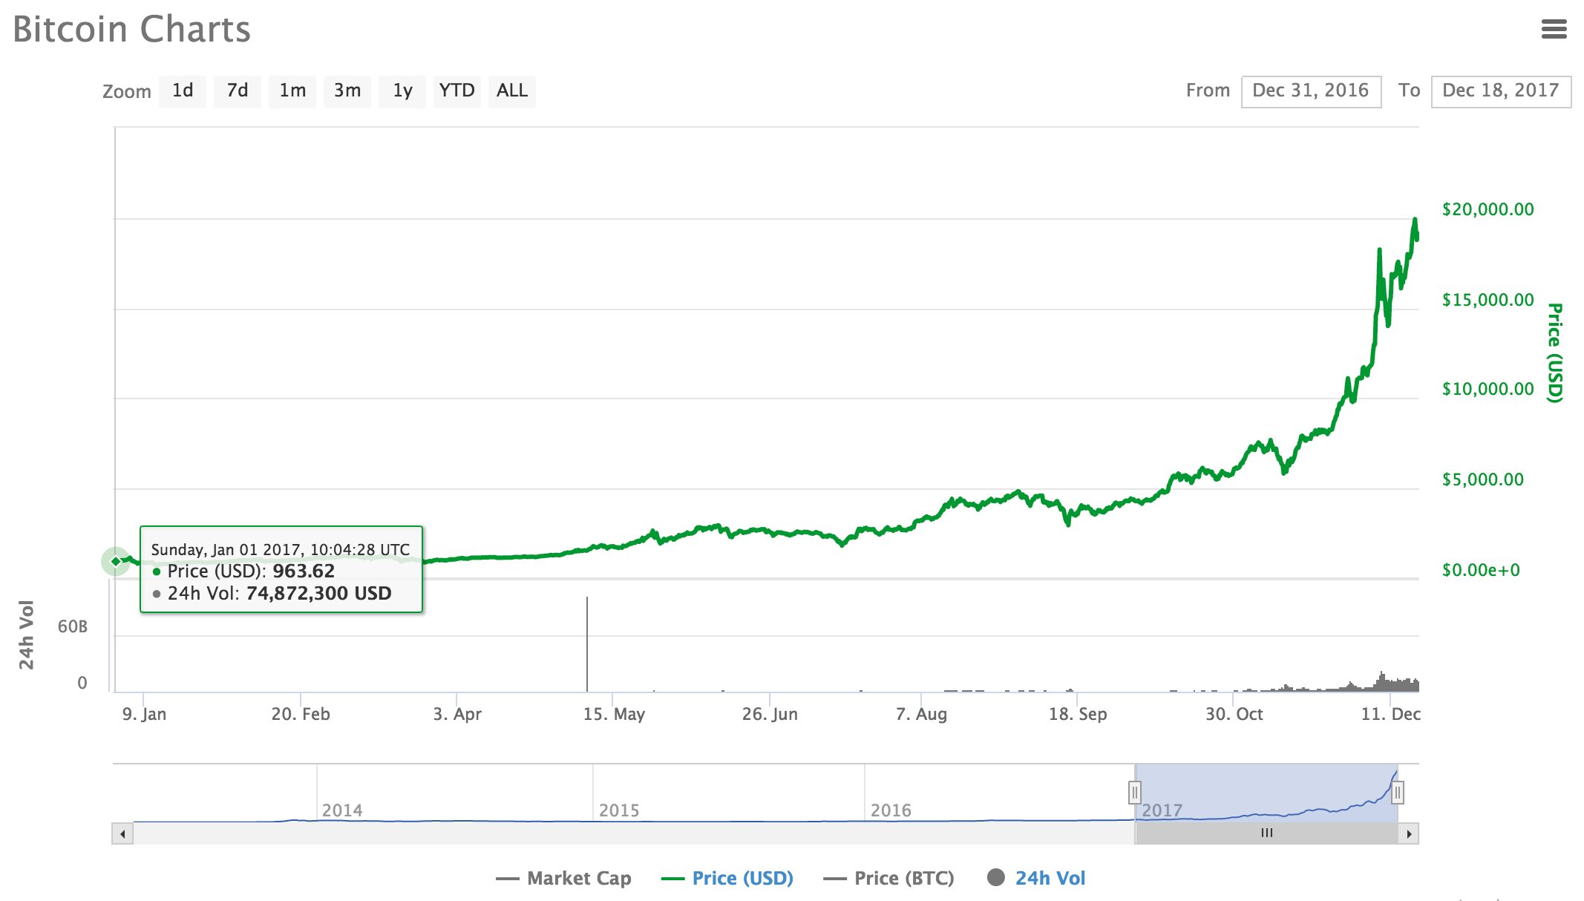
Task: Select the 7d zoom range
Action: [x=238, y=91]
